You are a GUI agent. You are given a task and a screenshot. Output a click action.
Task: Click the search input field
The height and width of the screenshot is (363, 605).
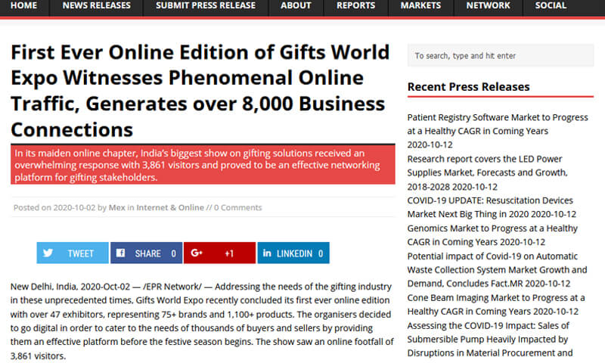point(501,55)
